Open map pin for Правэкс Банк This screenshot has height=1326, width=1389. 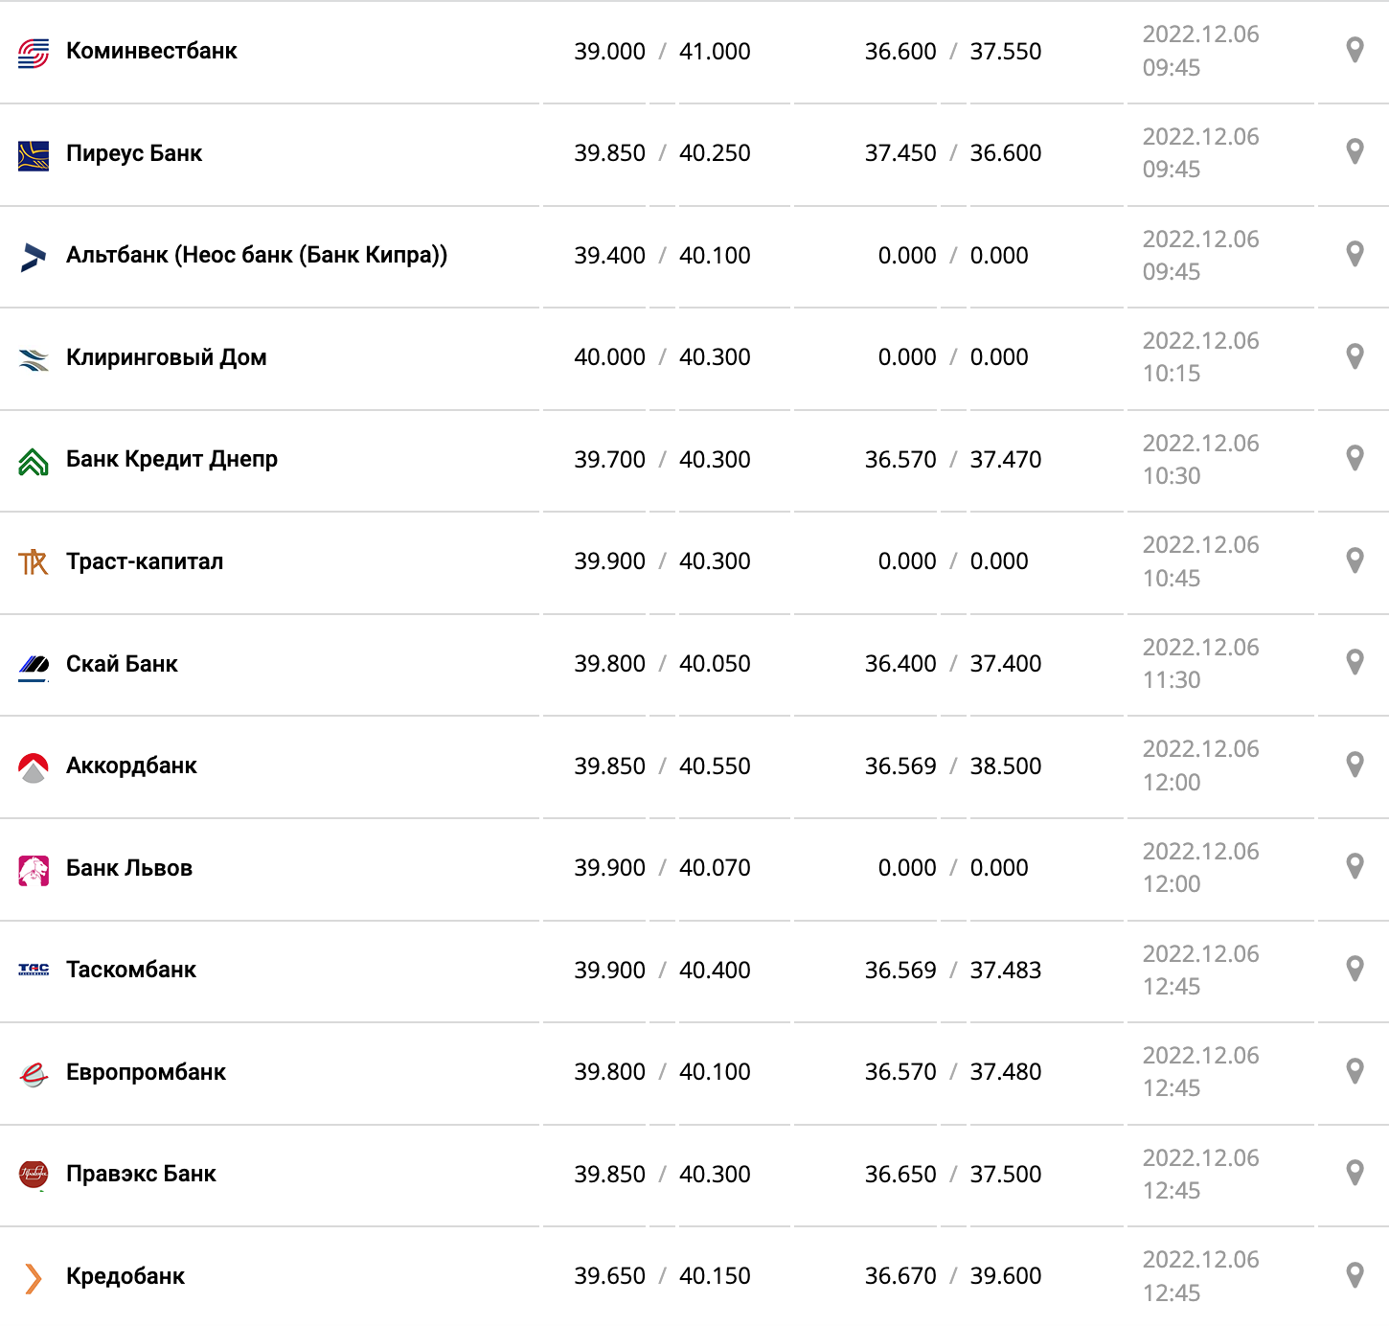(1355, 1173)
